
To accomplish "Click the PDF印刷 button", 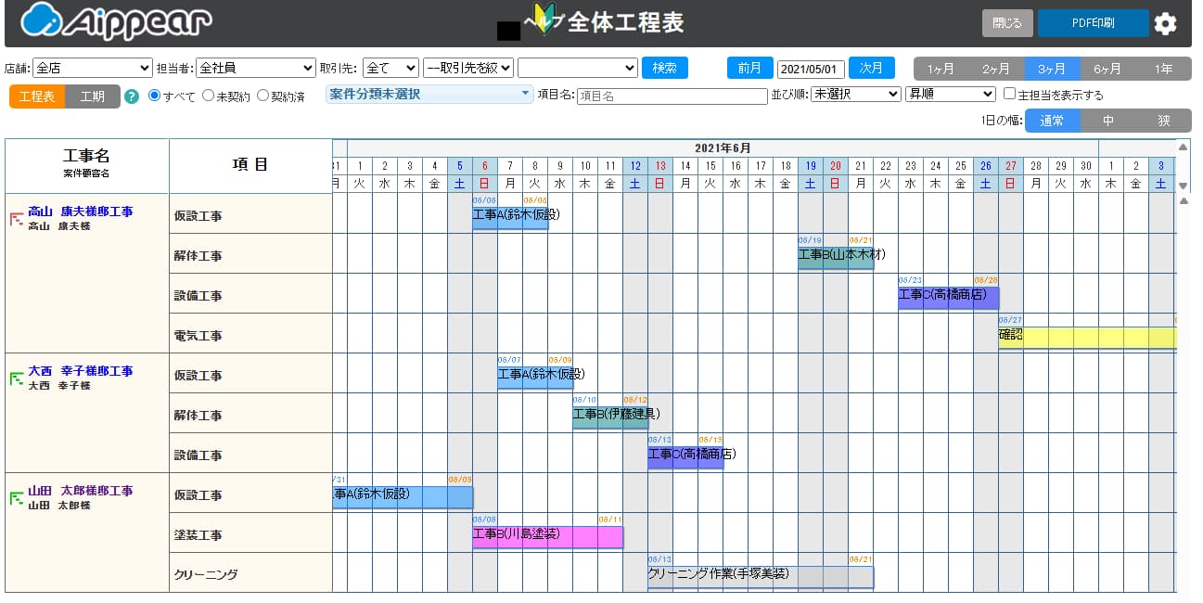I will (x=1093, y=23).
